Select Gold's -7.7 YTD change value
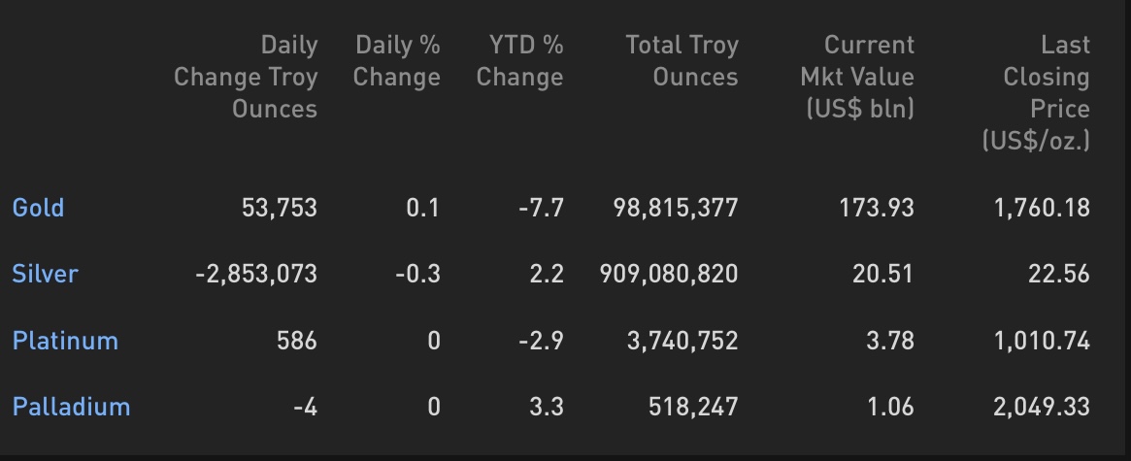 click(x=542, y=208)
